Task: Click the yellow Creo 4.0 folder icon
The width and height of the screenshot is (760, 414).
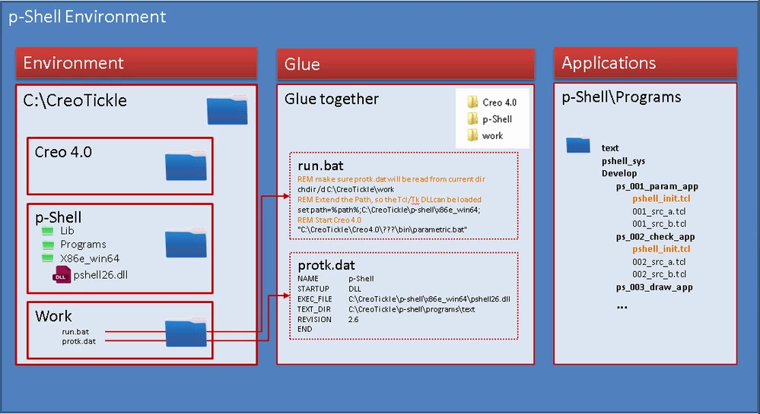Action: [472, 102]
